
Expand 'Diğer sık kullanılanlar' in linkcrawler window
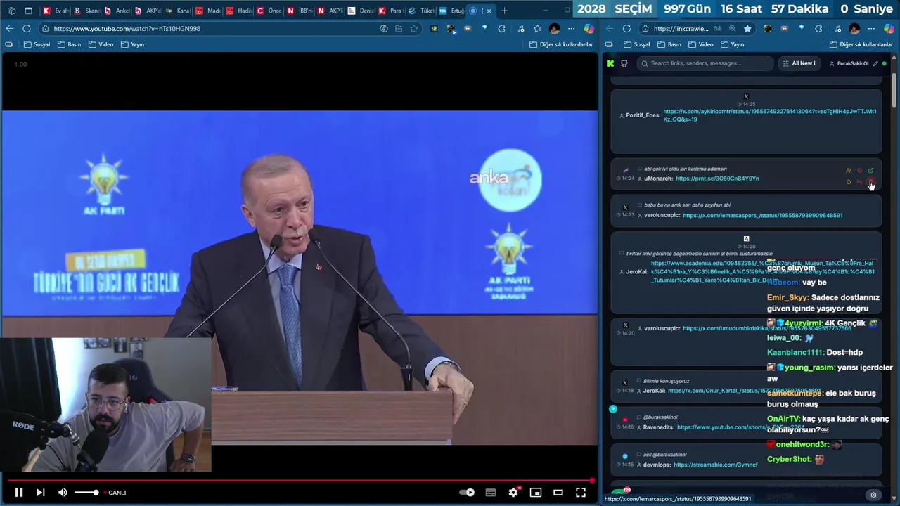[x=861, y=44]
